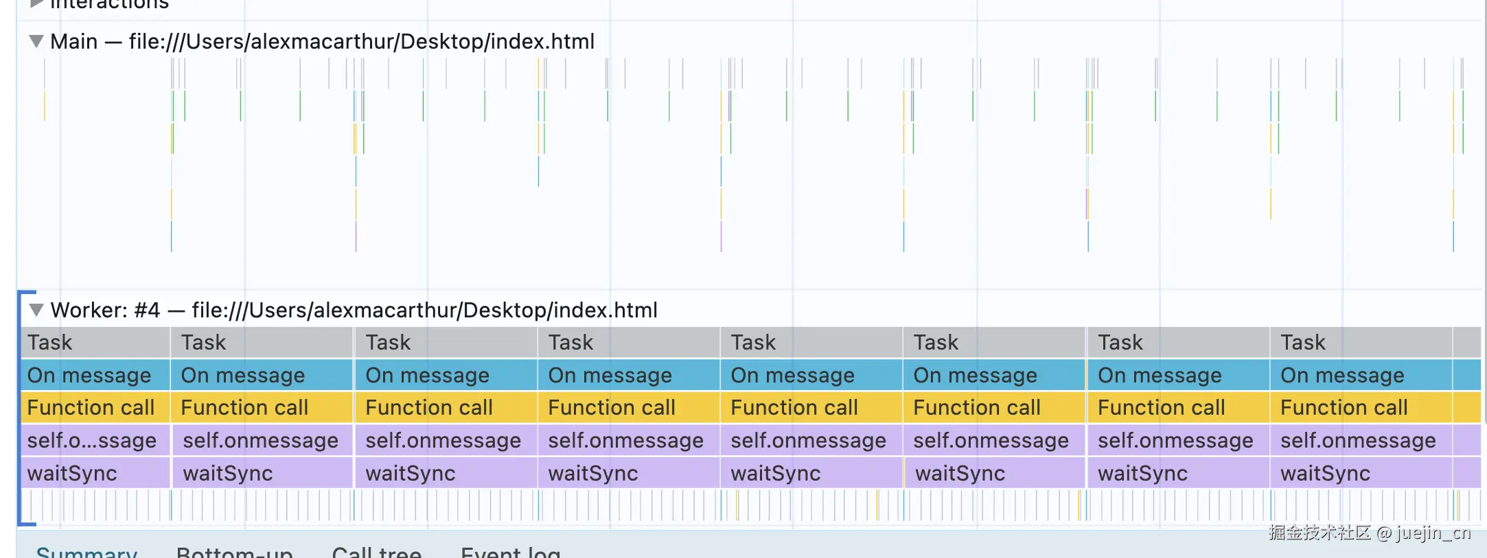Click the Main track title text
Screen dimensions: 1487x558
tap(322, 42)
